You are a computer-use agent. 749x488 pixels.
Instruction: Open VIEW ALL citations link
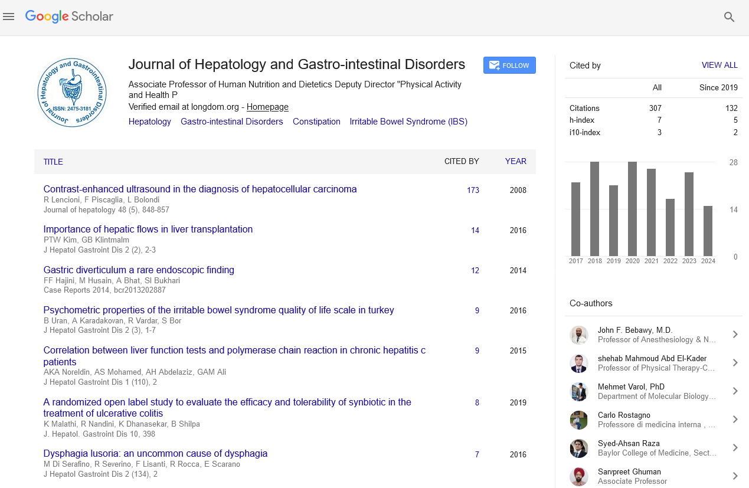pos(719,65)
